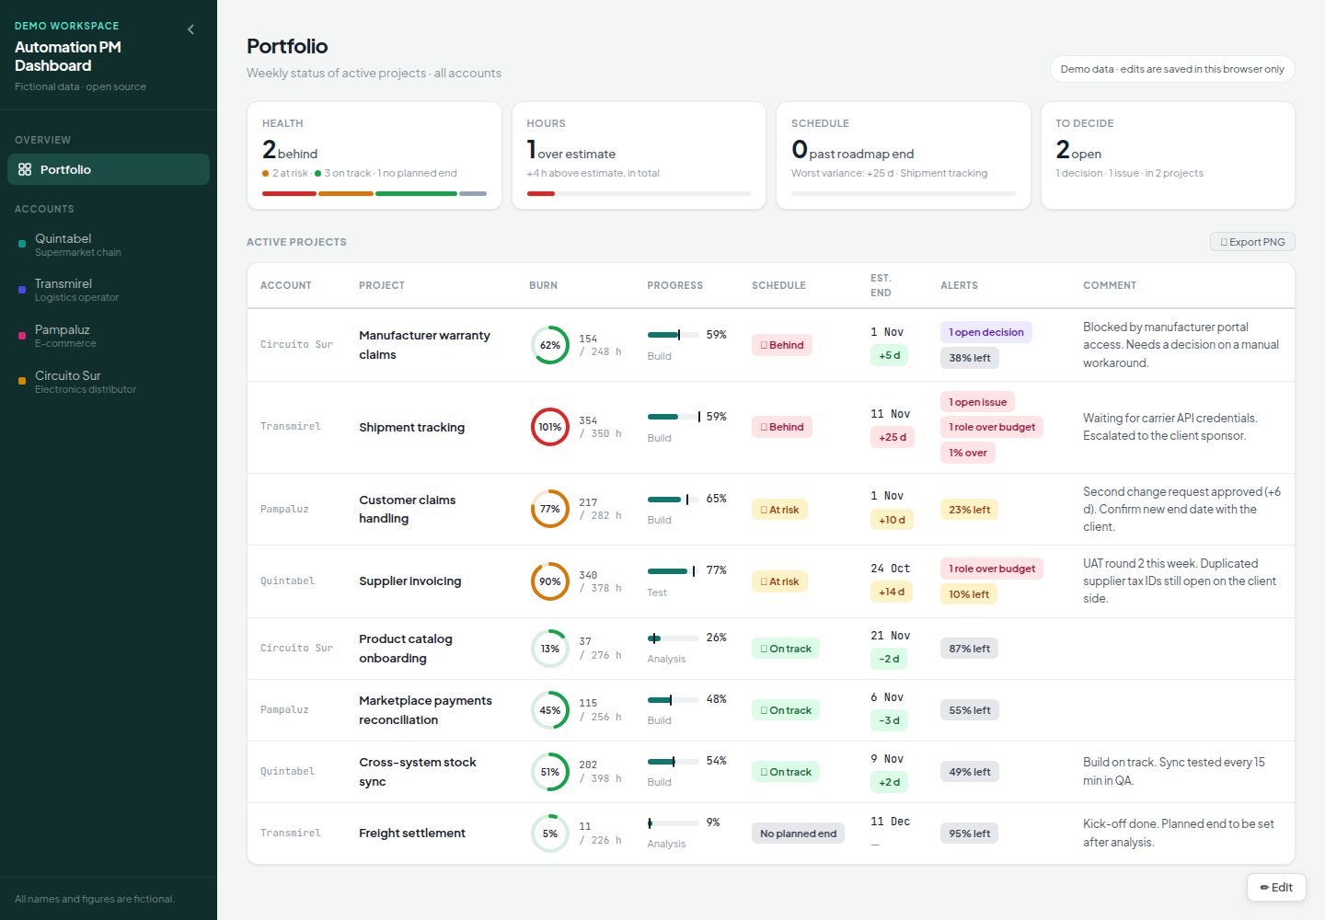Viewport: 1325px width, 920px height.
Task: Click the '-2 d' schedule variance chip
Action: [889, 659]
